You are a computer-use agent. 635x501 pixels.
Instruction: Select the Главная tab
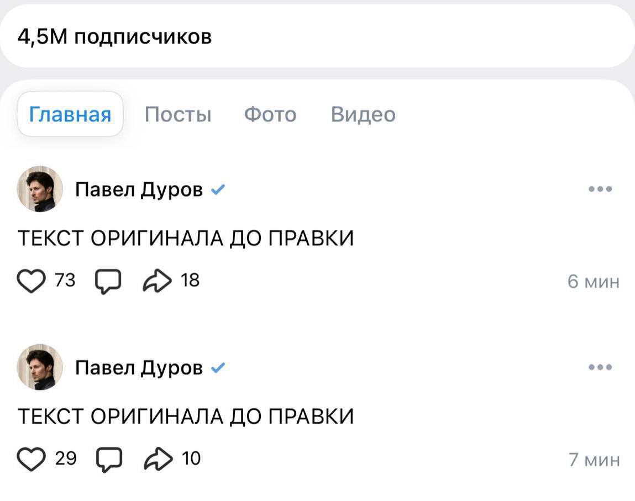[70, 114]
